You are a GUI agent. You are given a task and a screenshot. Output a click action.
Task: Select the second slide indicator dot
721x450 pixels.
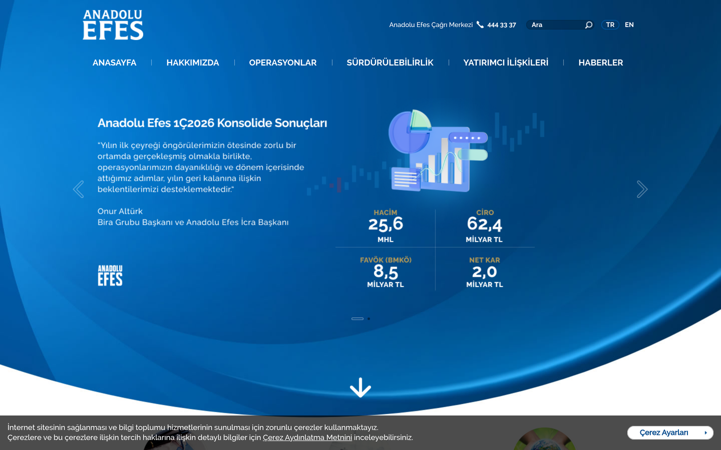tap(369, 318)
